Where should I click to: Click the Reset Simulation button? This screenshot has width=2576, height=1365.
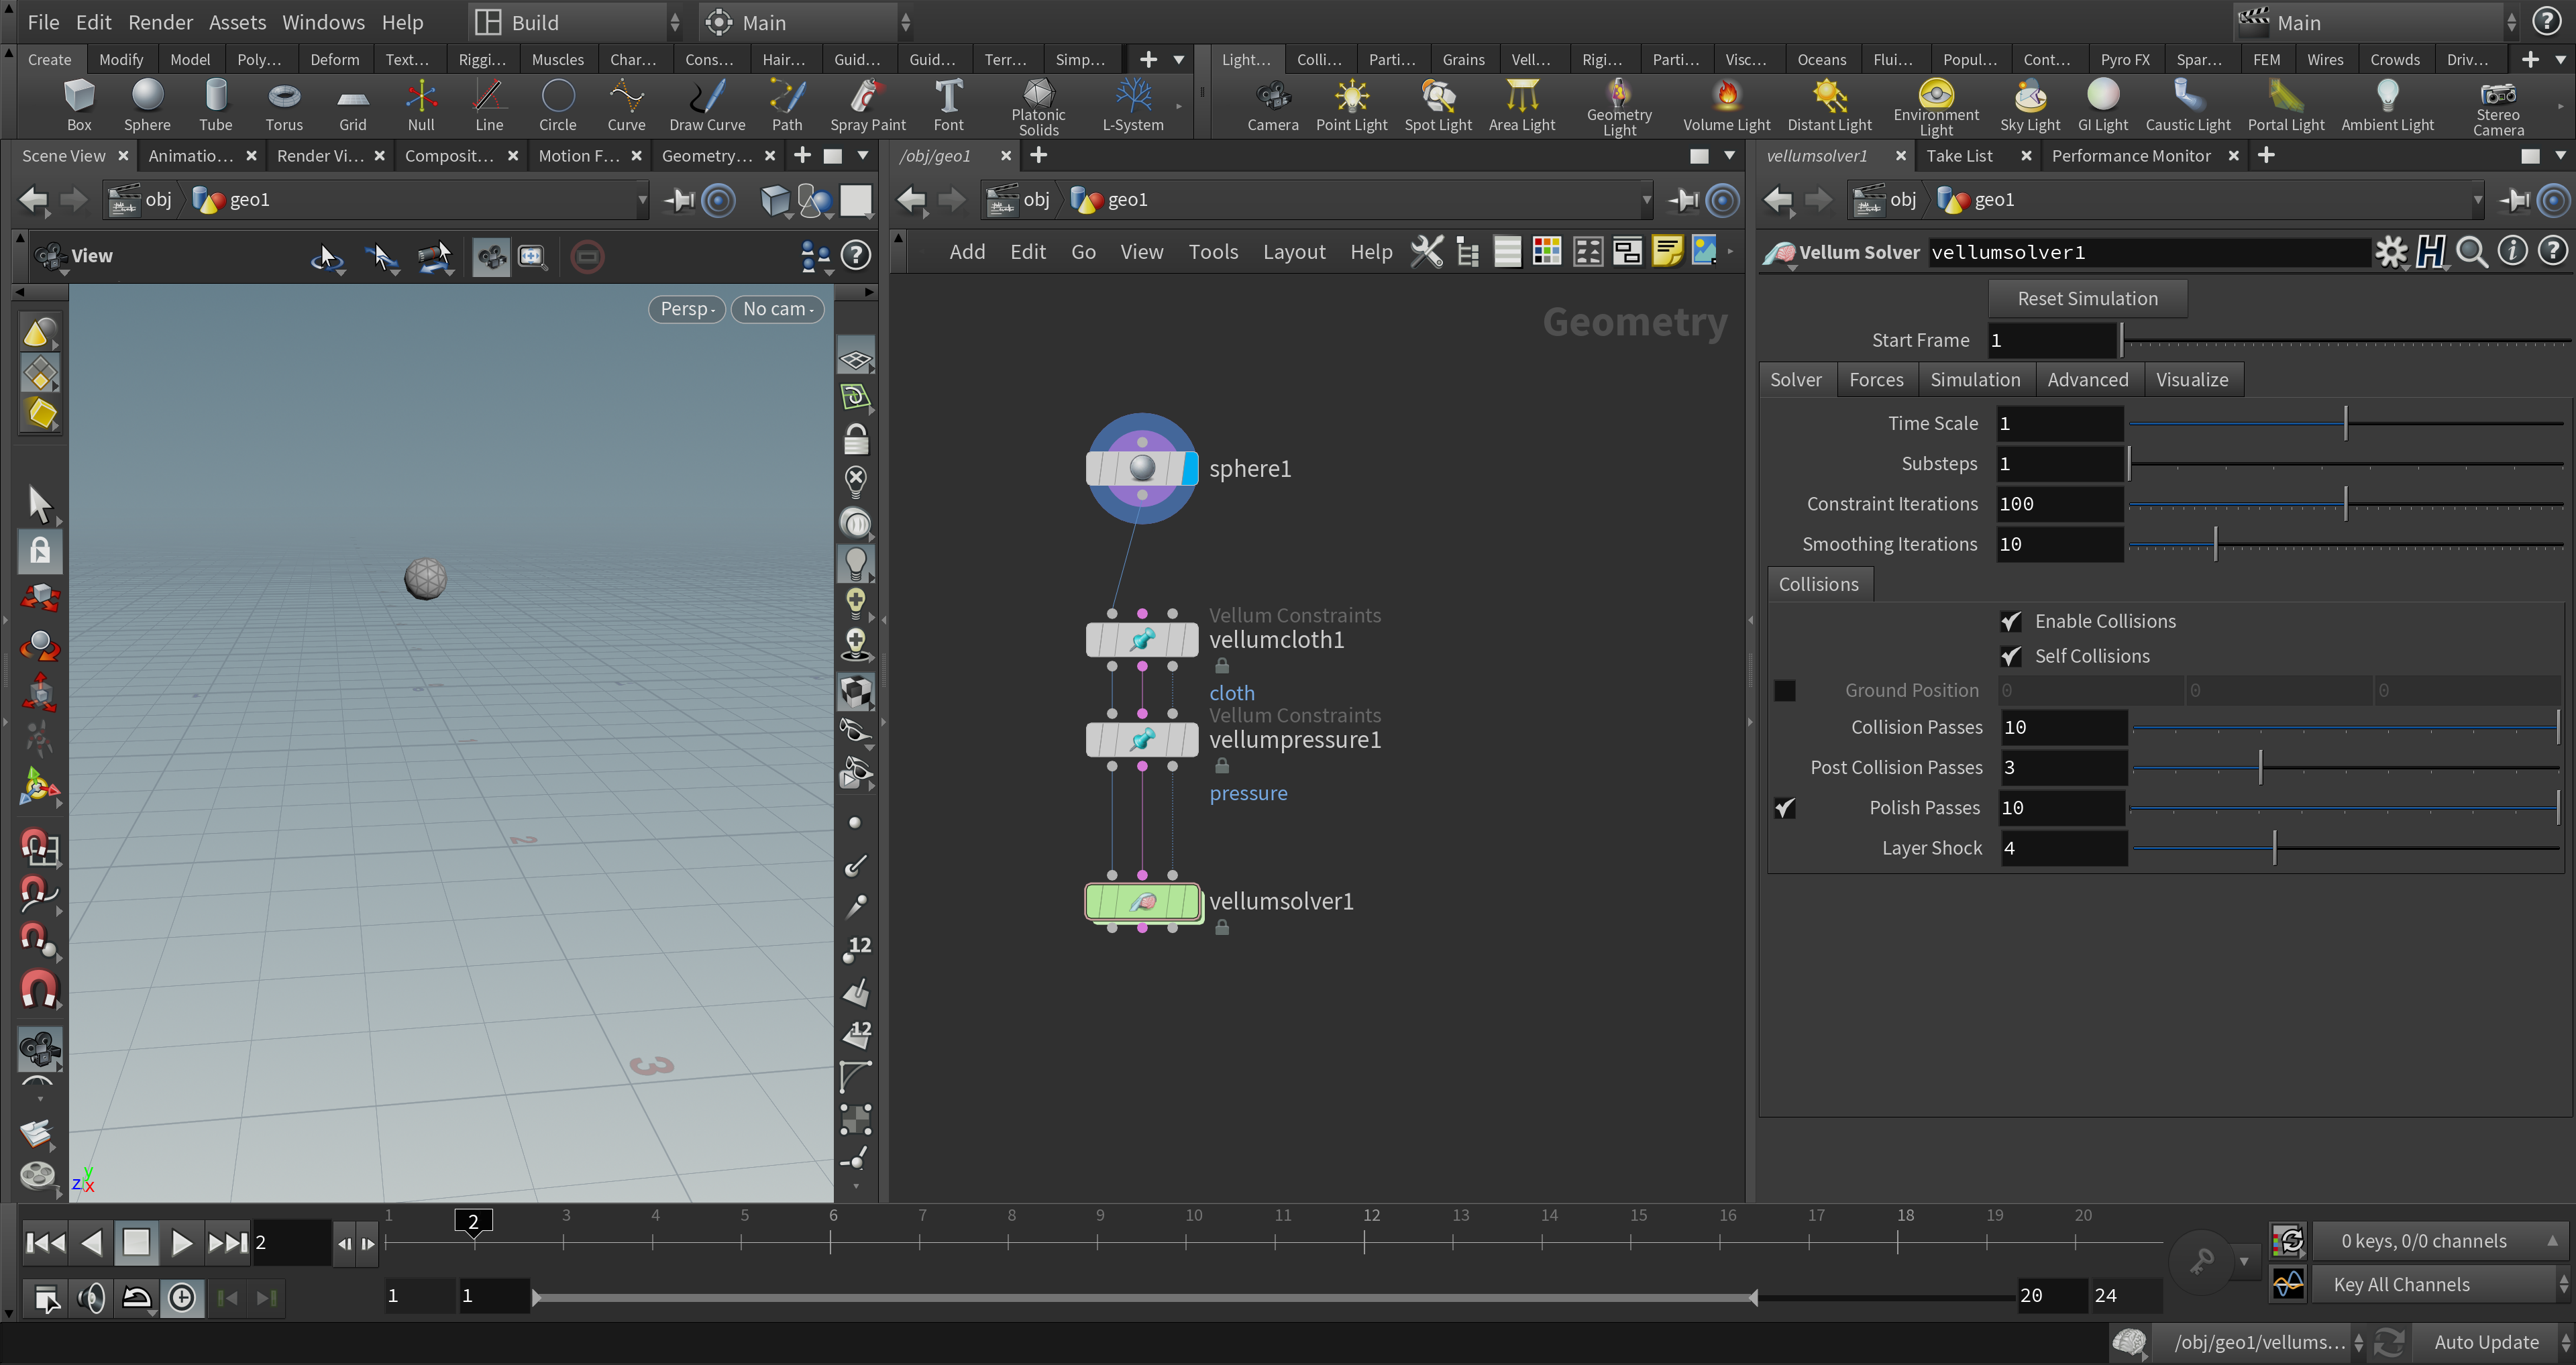2087,299
